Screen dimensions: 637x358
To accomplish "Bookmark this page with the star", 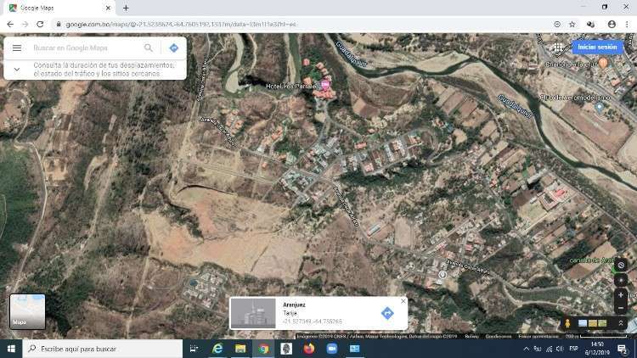I will pyautogui.click(x=572, y=24).
